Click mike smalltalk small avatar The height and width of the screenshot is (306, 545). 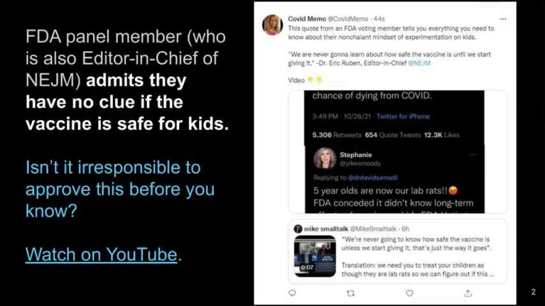pyautogui.click(x=298, y=229)
